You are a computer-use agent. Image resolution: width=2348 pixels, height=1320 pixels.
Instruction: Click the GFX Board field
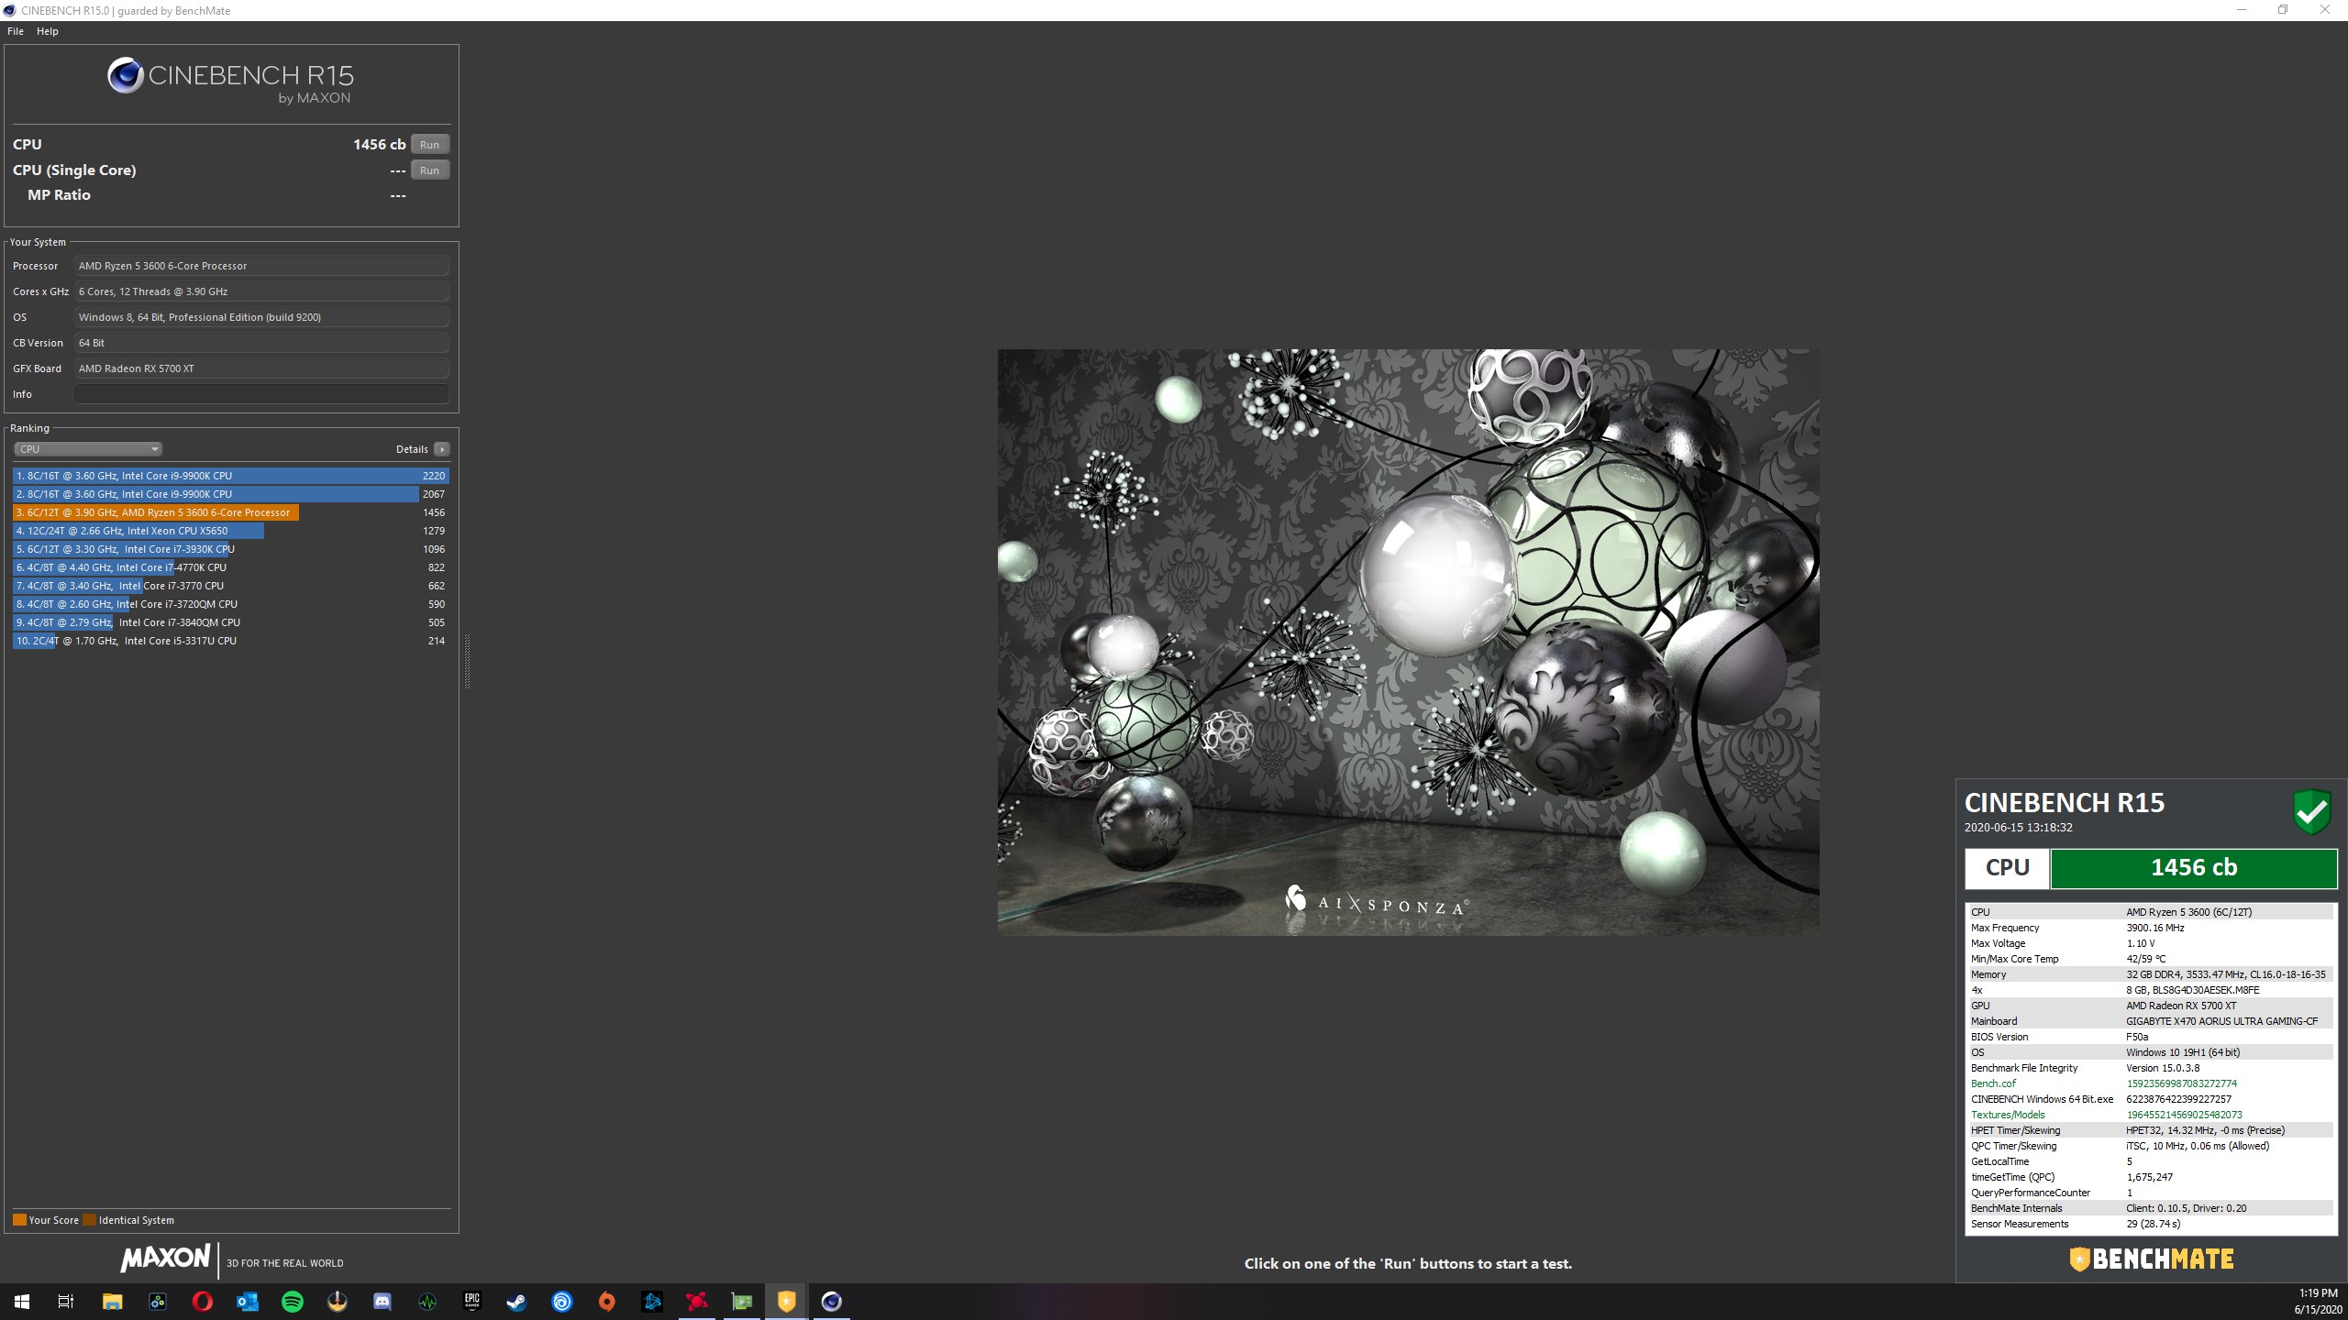point(261,368)
